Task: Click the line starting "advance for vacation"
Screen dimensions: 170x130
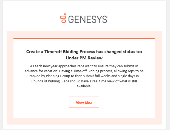Action: 84,71
